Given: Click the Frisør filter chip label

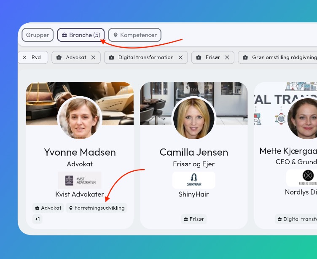Looking at the screenshot, I should click(212, 57).
